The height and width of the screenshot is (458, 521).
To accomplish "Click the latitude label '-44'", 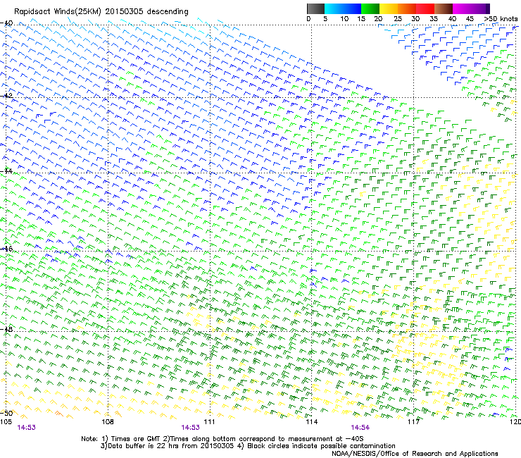I will tap(6, 171).
